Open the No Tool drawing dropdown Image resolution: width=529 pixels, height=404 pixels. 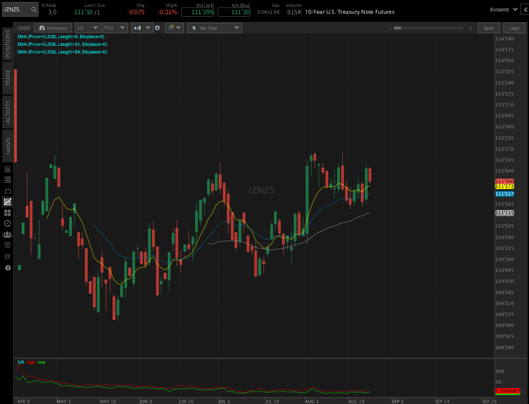point(215,28)
